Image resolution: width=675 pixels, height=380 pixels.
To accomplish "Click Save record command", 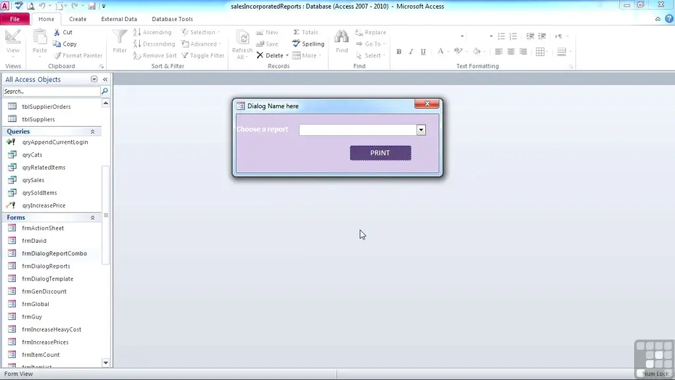I will tap(267, 44).
